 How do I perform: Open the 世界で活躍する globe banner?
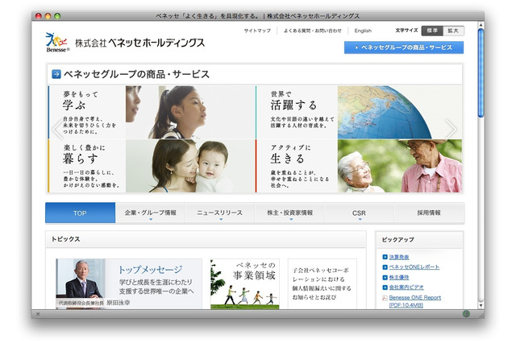[x=359, y=113]
